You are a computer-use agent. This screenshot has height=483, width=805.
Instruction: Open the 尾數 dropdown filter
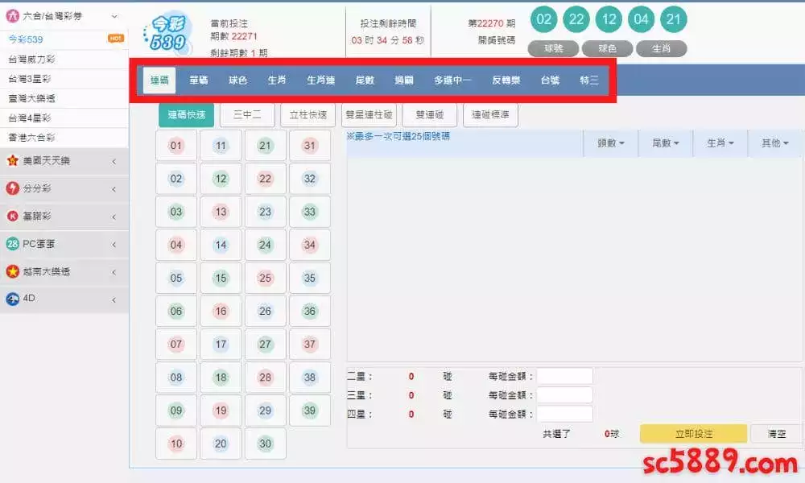tap(666, 143)
